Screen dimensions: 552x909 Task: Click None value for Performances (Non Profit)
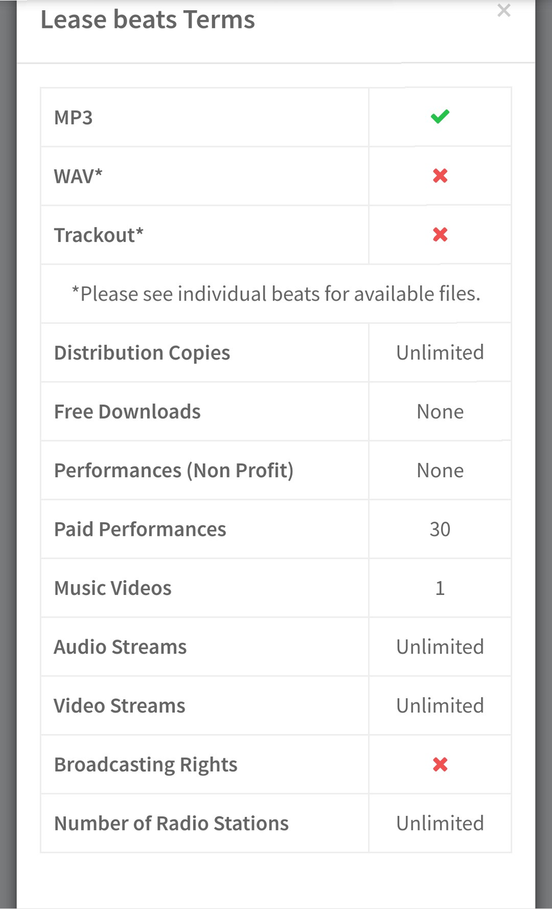[440, 470]
